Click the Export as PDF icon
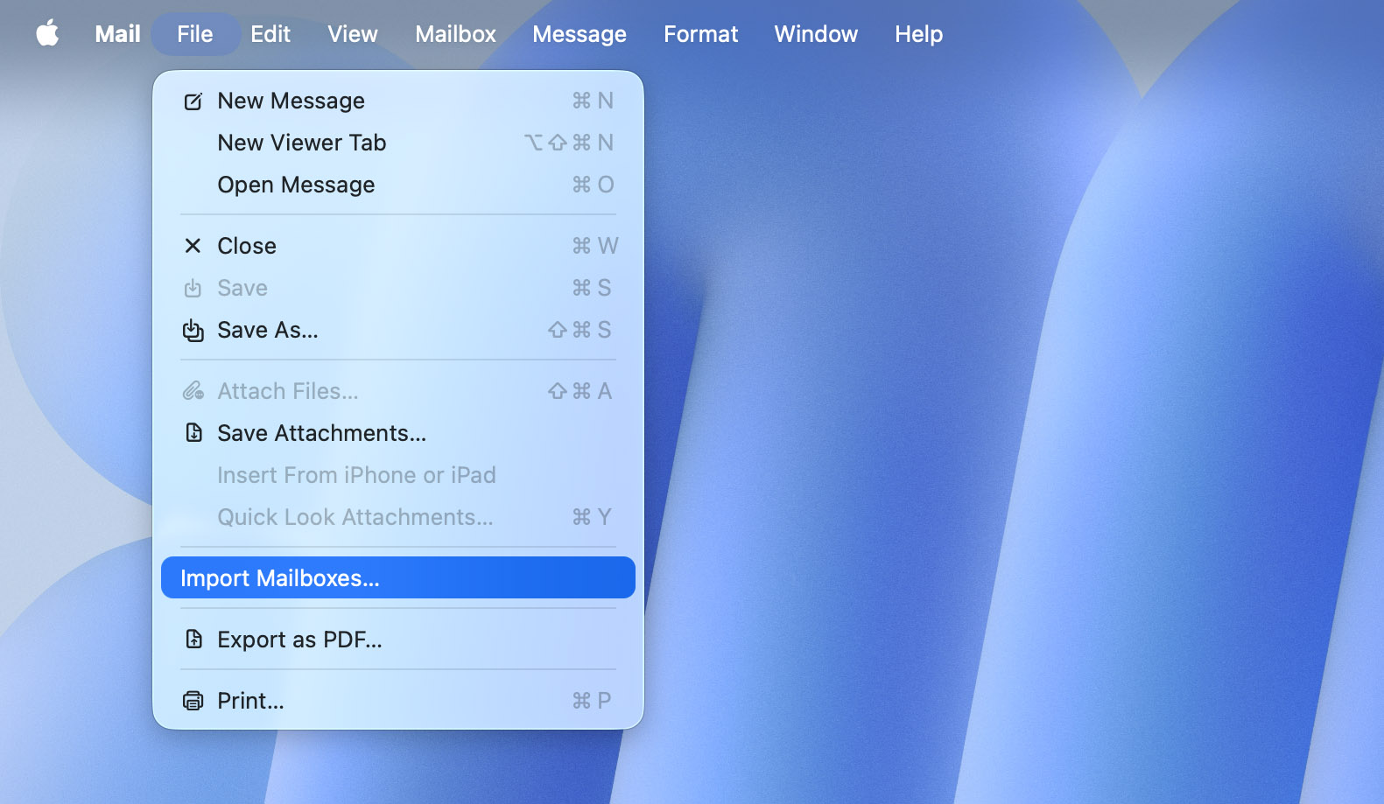 coord(193,640)
